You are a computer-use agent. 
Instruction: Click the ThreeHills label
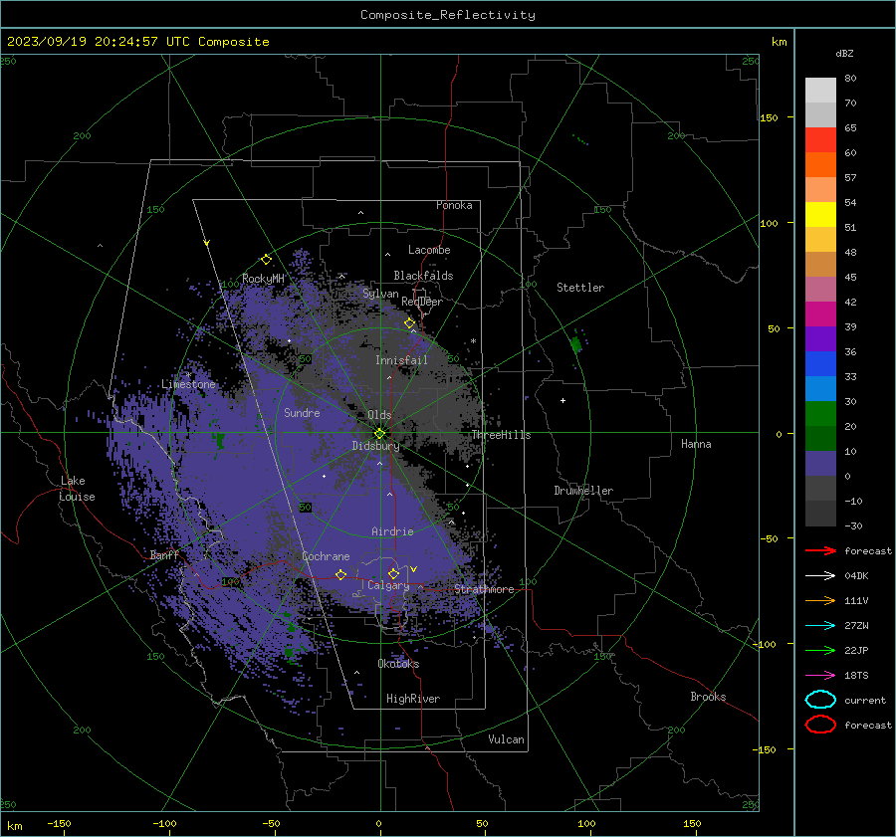(x=501, y=435)
